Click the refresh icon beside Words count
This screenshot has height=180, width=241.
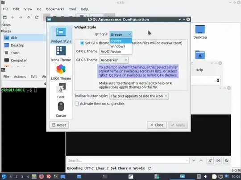point(150,168)
